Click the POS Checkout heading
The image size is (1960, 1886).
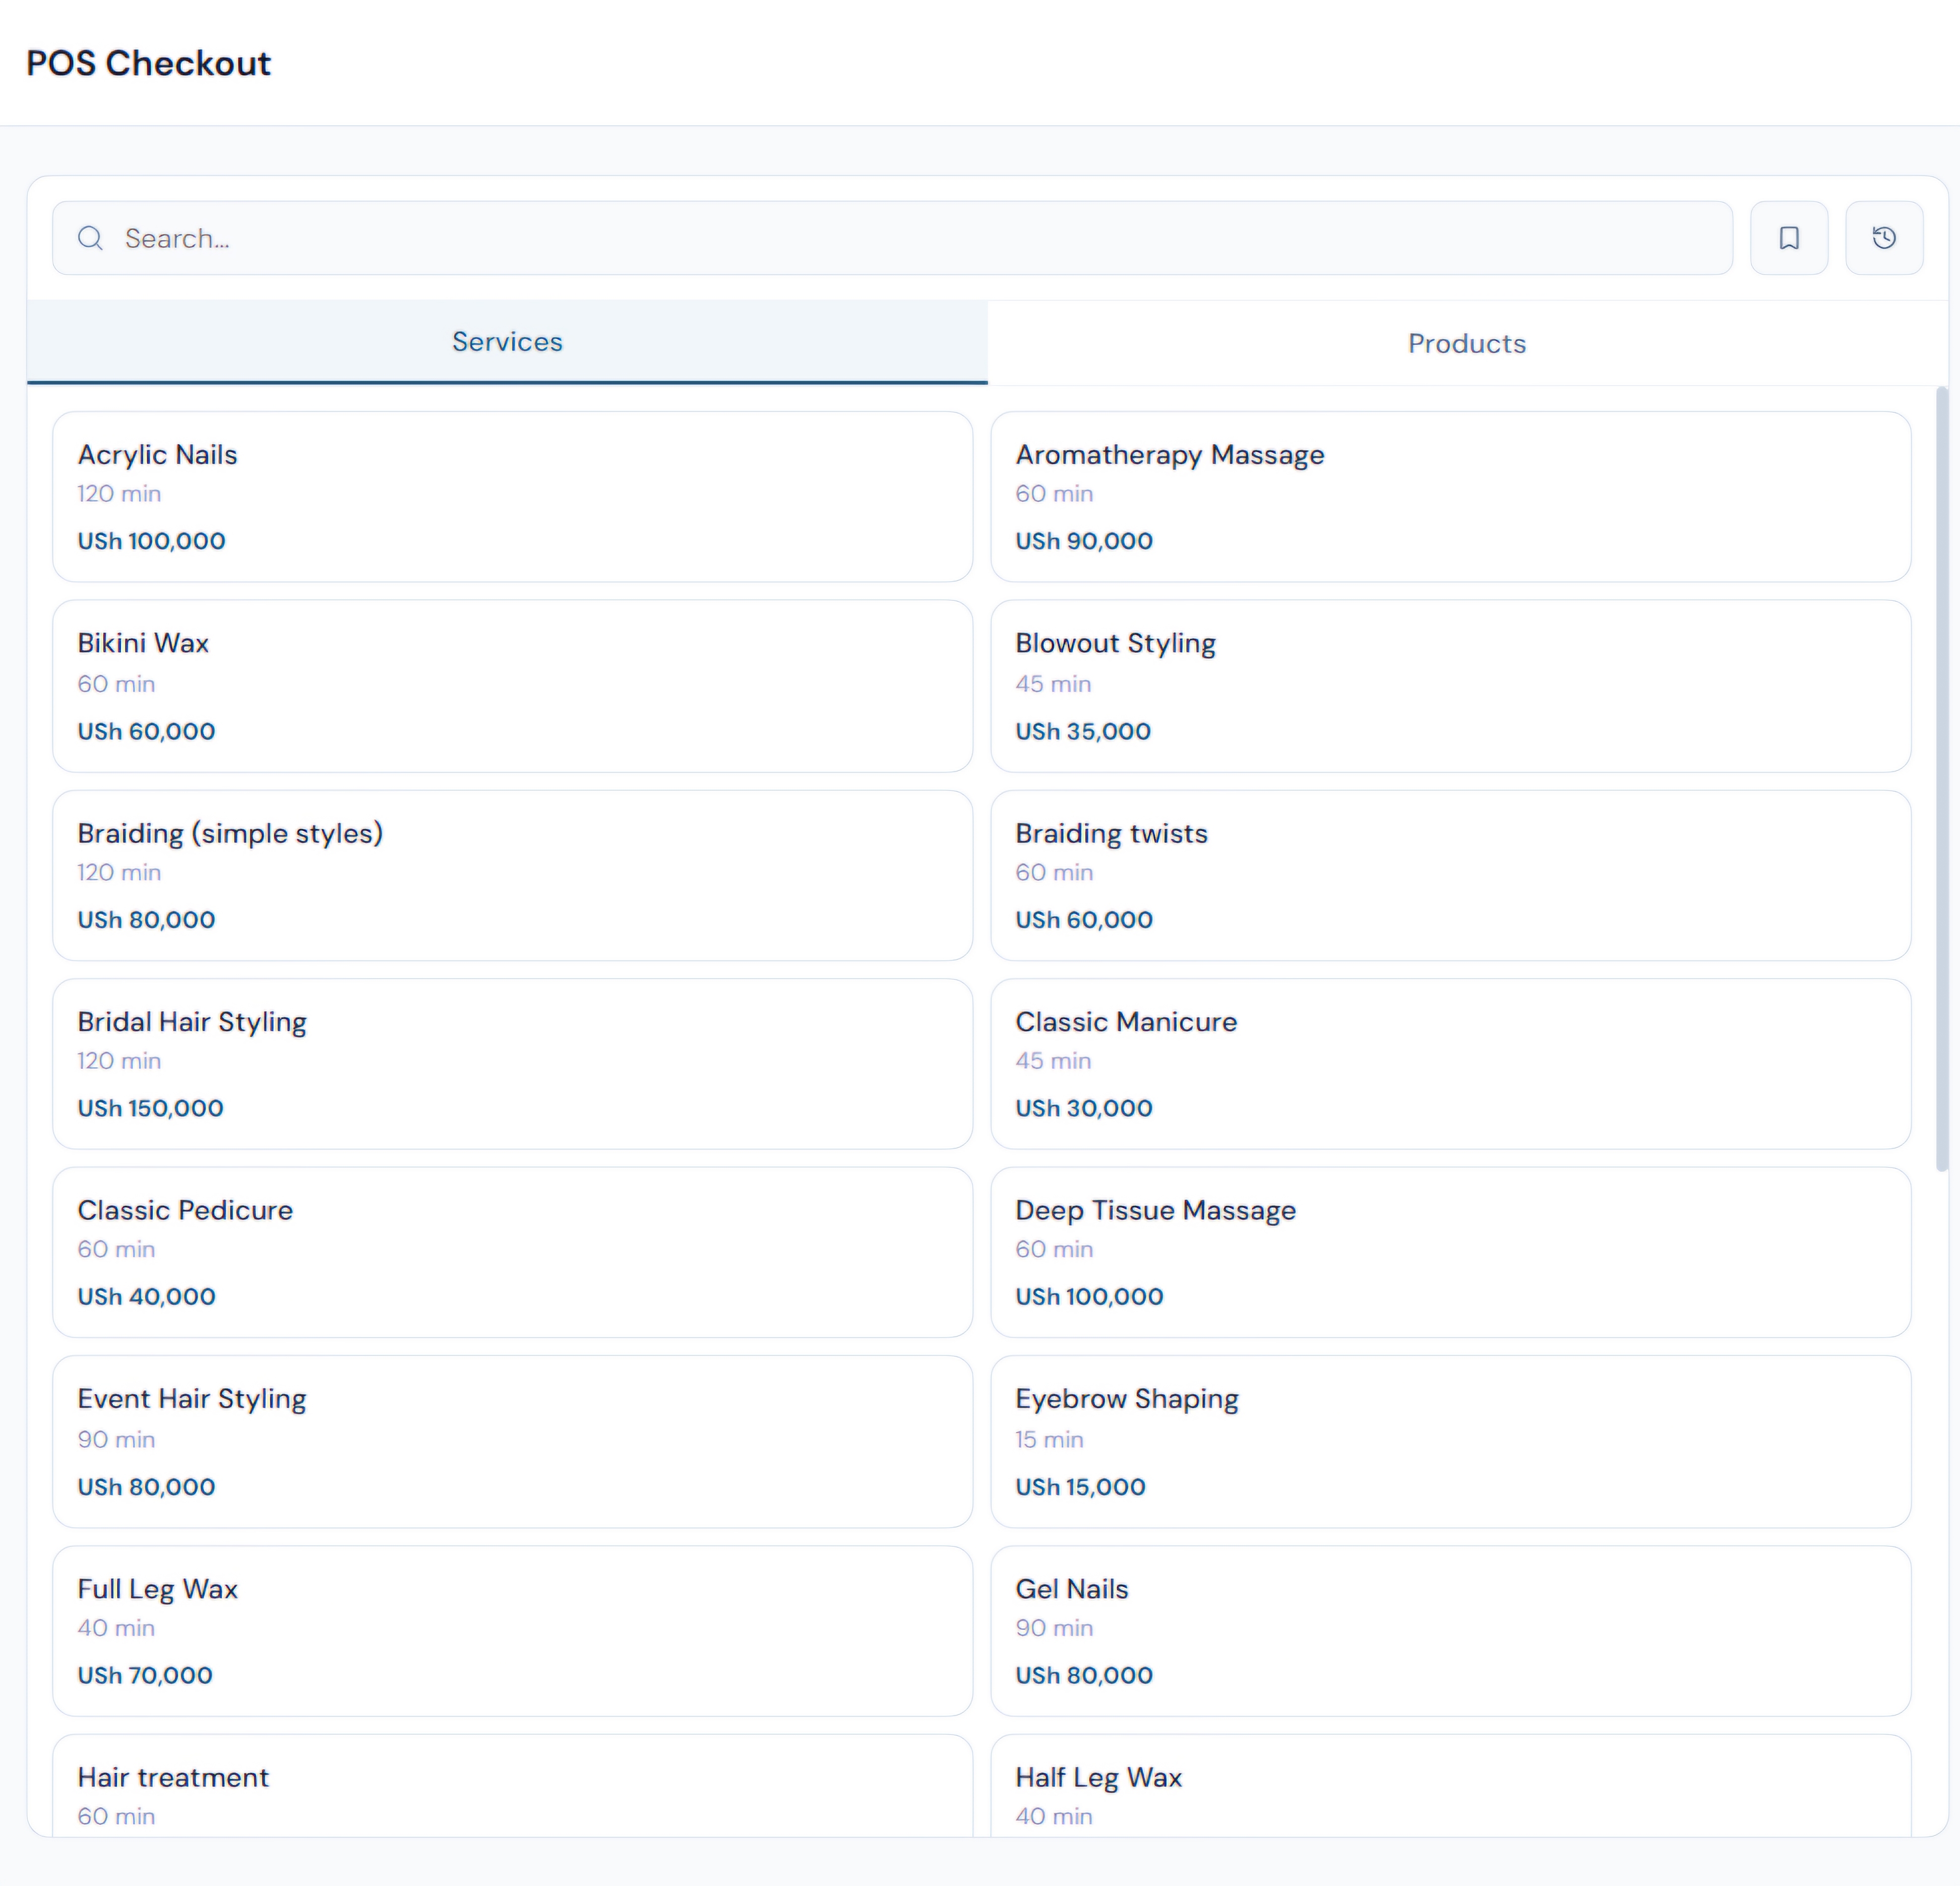coord(148,63)
